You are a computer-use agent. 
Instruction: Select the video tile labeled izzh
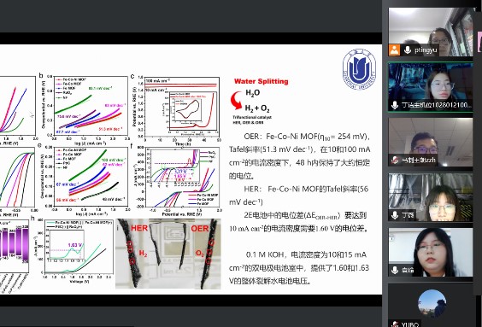point(431,143)
